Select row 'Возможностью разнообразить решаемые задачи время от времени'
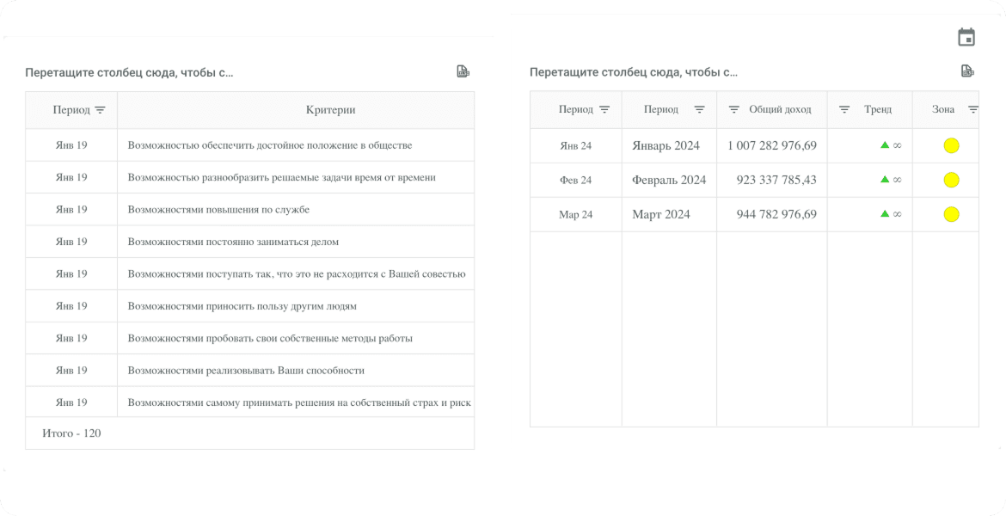Image resolution: width=1006 pixels, height=516 pixels. click(x=249, y=177)
